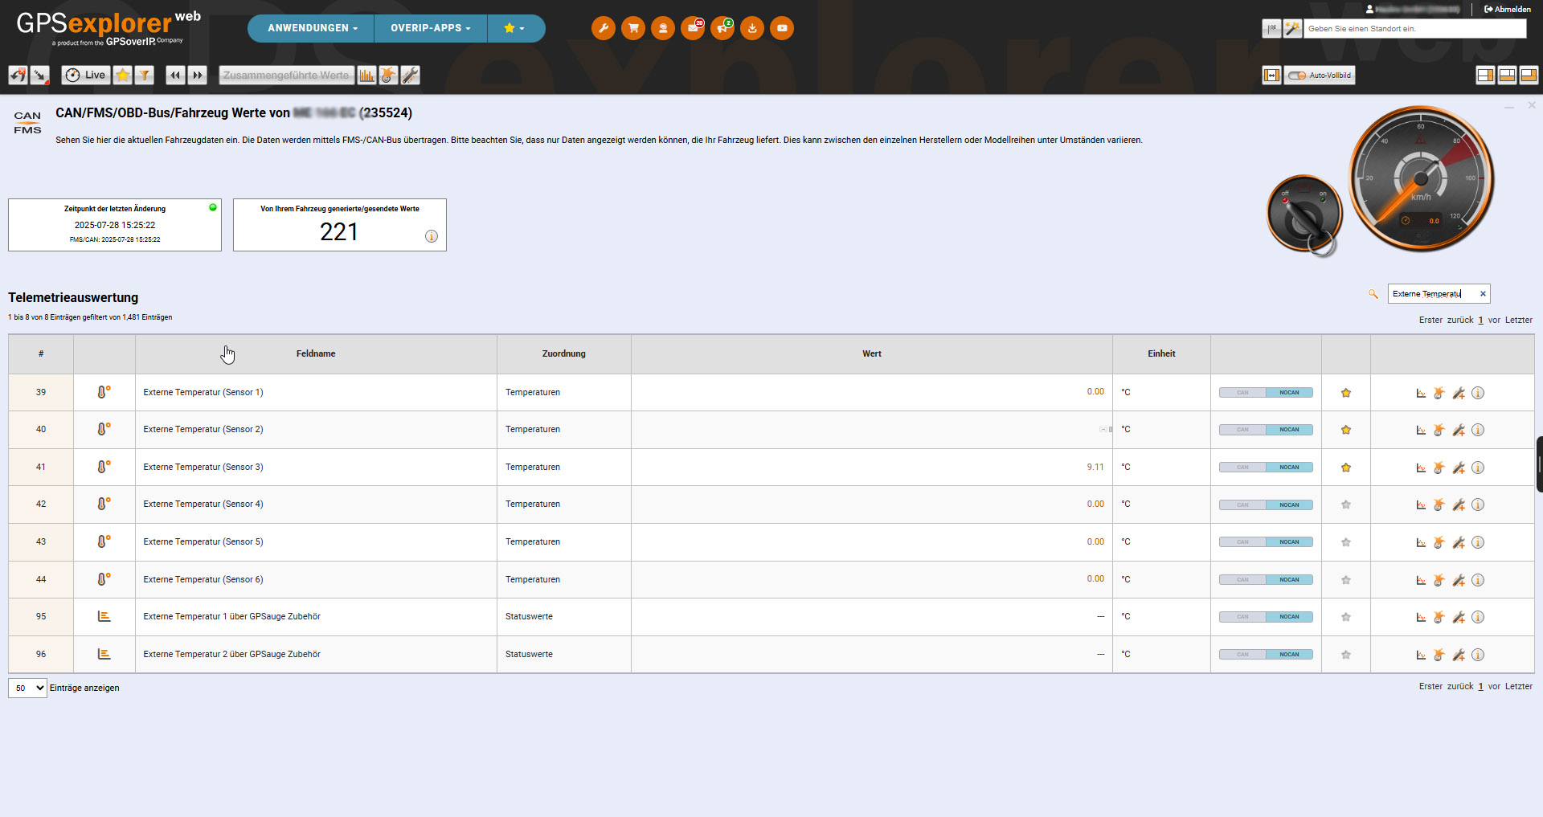Click the Live button in toolbar
This screenshot has width=1543, height=817.
(x=86, y=76)
